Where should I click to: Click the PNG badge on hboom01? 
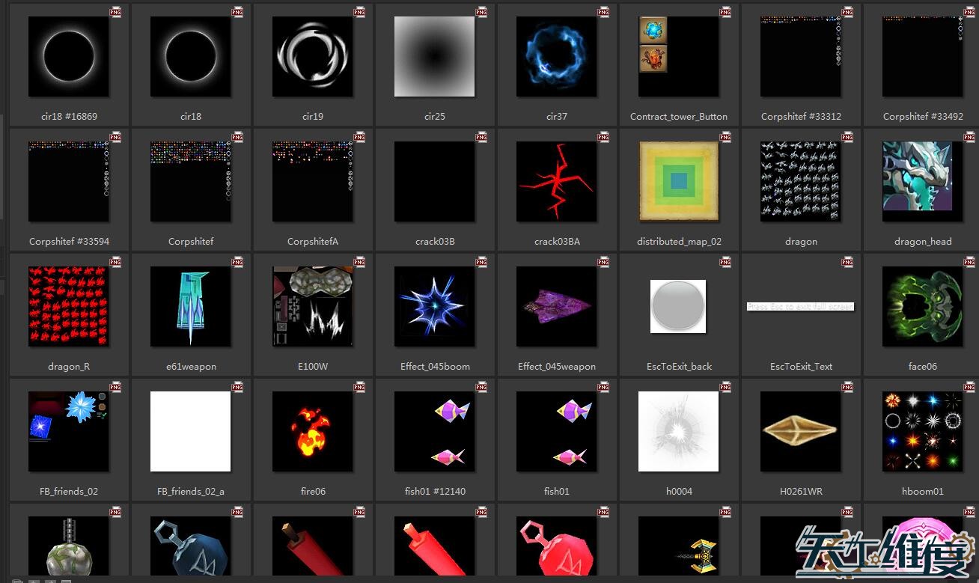click(969, 388)
